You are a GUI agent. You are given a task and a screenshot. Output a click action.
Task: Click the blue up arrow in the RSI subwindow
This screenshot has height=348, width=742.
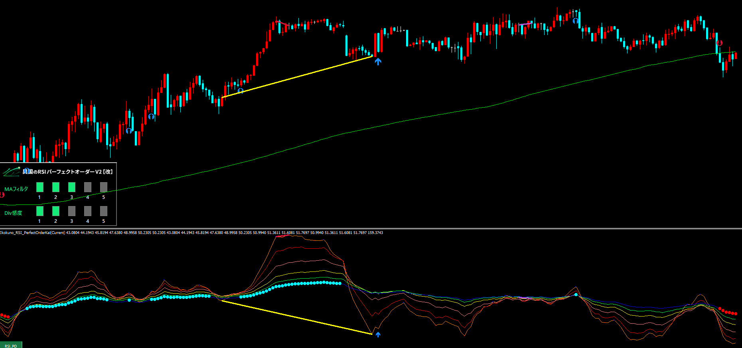pos(378,334)
